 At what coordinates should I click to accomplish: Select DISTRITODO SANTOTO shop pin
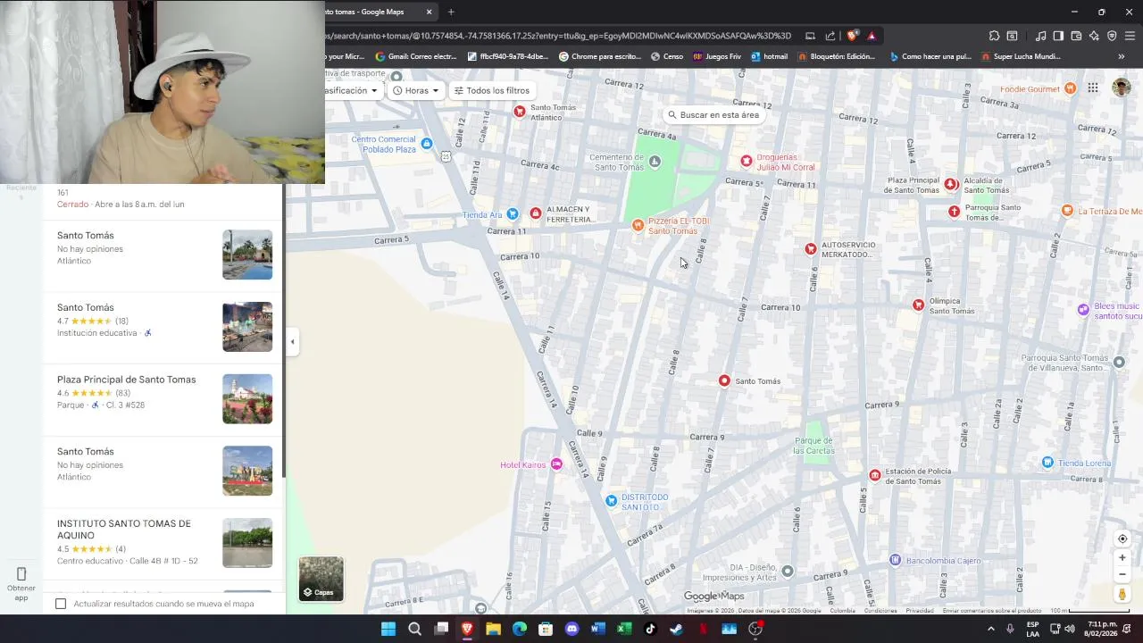611,501
